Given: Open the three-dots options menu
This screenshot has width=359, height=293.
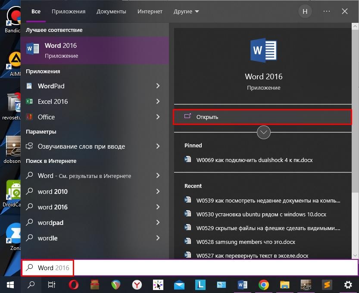Looking at the screenshot, I should pos(327,11).
